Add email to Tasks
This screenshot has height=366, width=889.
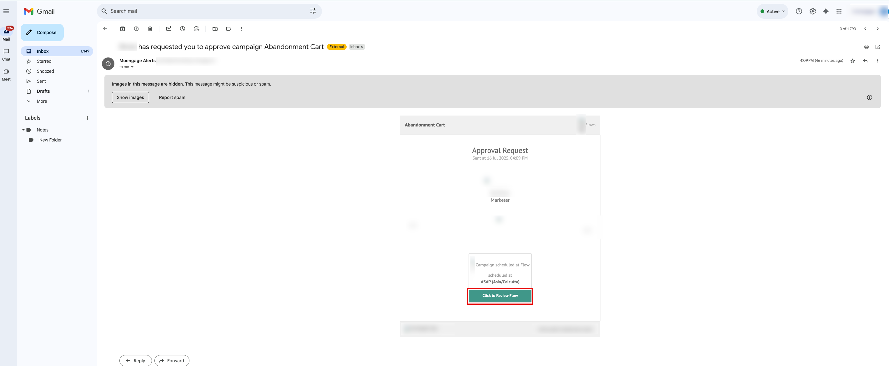tap(196, 29)
